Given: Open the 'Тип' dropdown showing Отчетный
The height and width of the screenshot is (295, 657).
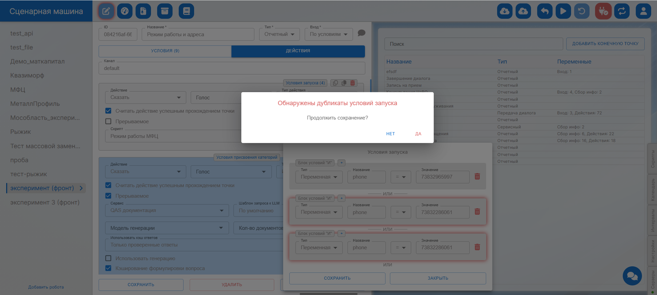Looking at the screenshot, I should pos(279,34).
